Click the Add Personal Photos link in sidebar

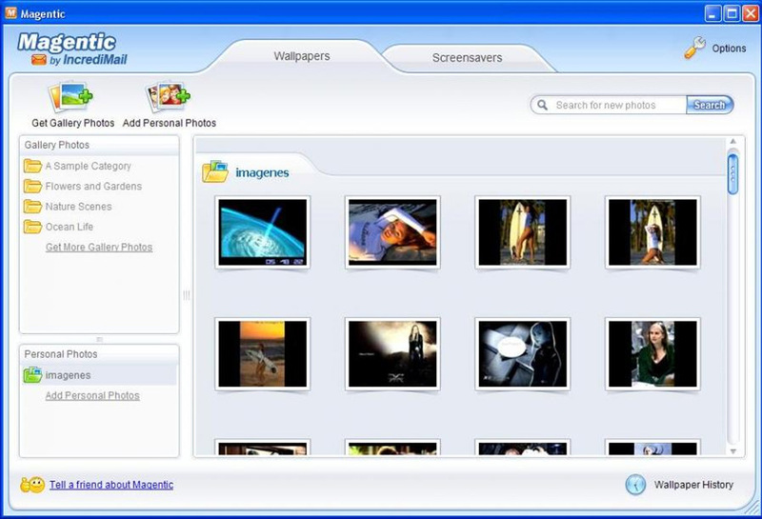[x=92, y=395]
